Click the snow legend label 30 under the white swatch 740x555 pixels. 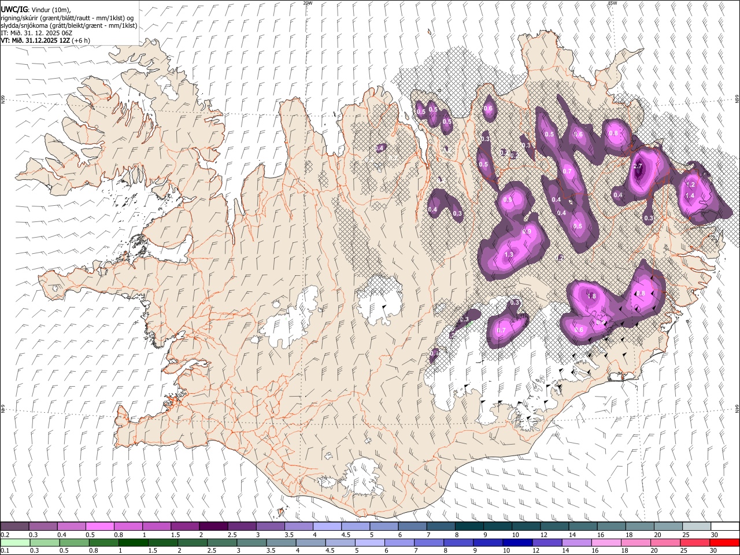pos(715,535)
